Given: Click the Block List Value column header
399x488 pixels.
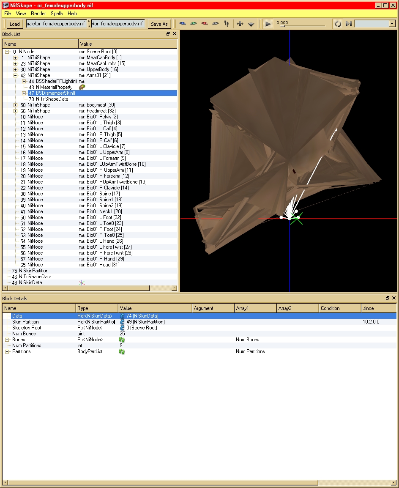Looking at the screenshot, I should [x=128, y=44].
